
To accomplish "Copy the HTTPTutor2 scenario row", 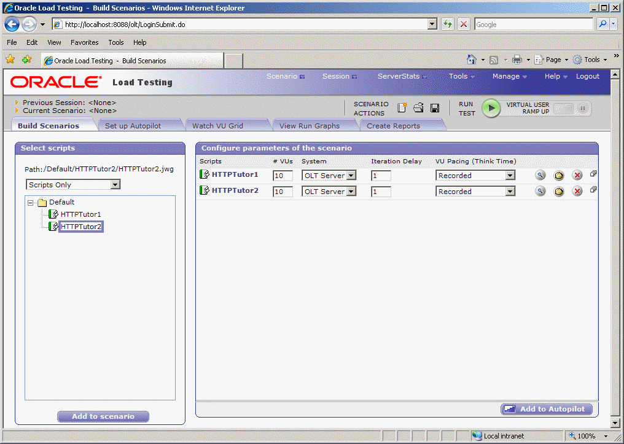I will (593, 190).
